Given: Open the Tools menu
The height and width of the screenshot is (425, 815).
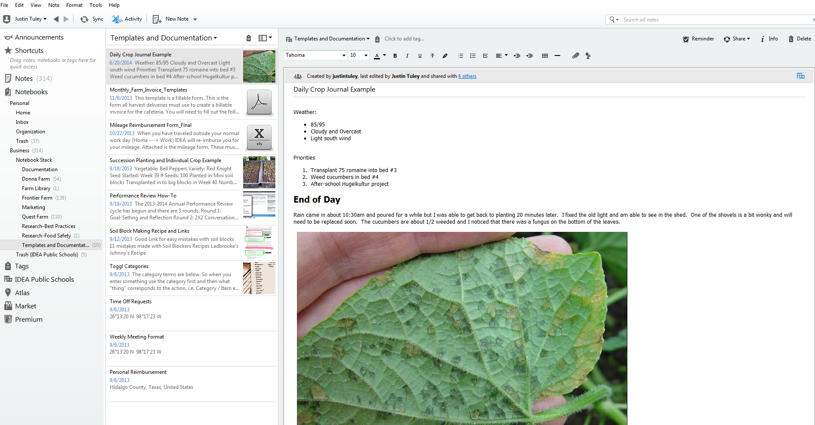Looking at the screenshot, I should point(96,5).
